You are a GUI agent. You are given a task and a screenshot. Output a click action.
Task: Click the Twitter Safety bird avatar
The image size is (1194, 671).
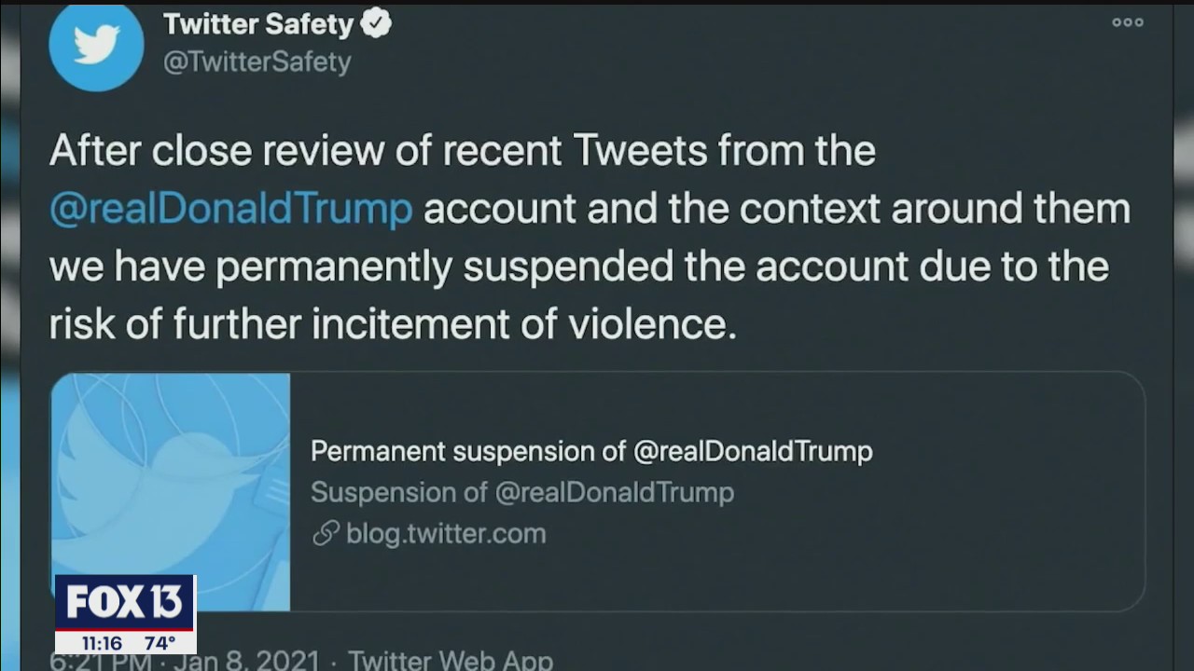96,46
